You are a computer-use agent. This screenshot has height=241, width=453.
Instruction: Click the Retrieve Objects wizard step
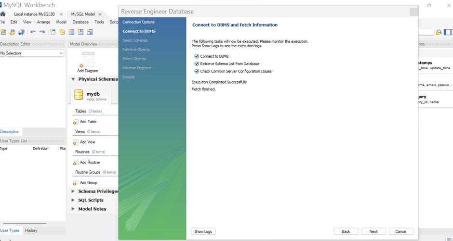pos(136,50)
